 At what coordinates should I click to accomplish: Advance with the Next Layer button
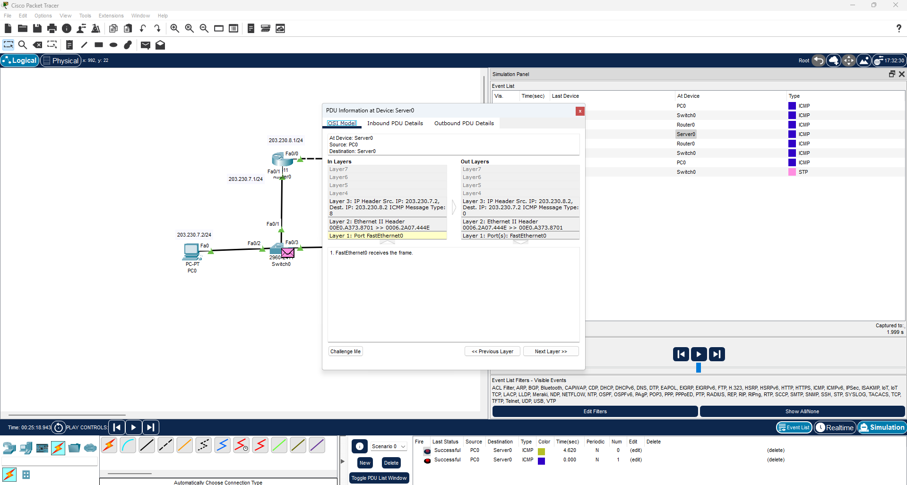coord(551,351)
